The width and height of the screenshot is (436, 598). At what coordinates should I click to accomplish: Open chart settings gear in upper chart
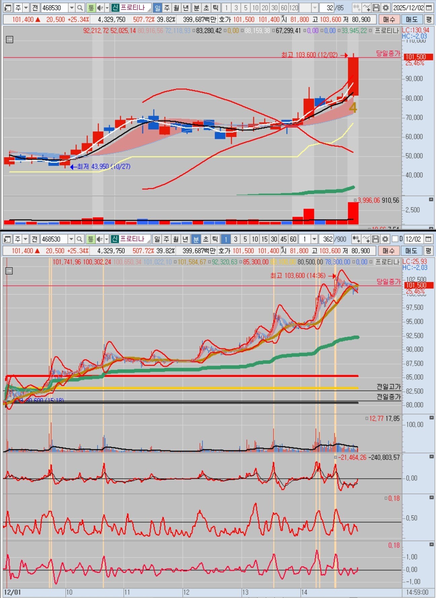click(x=386, y=8)
